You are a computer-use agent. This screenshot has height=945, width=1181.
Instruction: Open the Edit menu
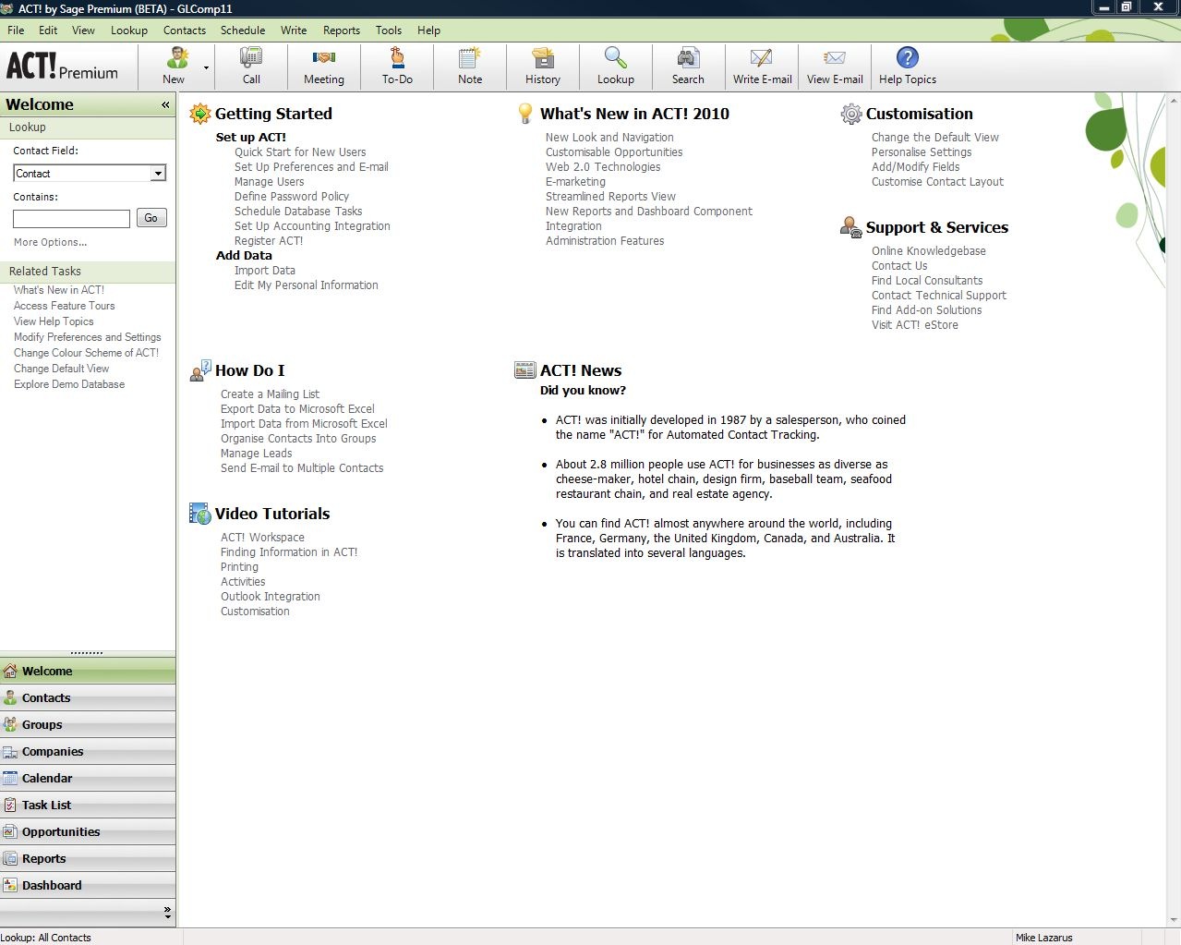(48, 30)
